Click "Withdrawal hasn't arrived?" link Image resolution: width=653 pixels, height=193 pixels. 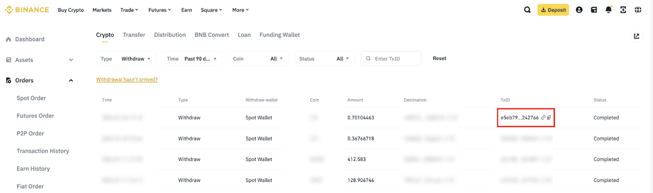point(127,80)
